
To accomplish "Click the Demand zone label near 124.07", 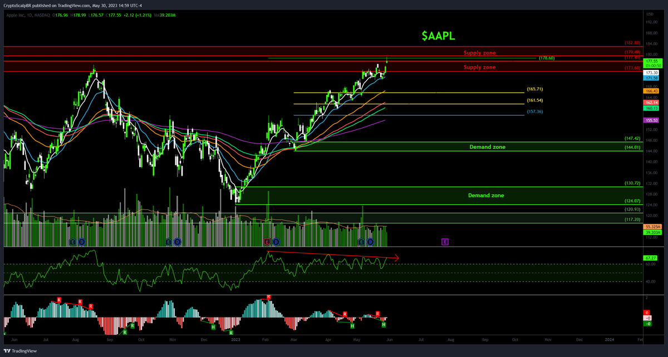I will pos(486,195).
